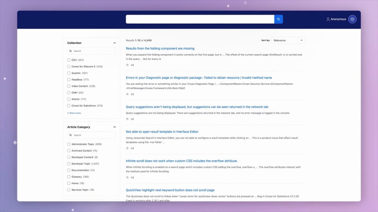Image resolution: width=378 pixels, height=212 pixels.
Task: Check the Developer Topic checkbox
Action: (x=69, y=163)
